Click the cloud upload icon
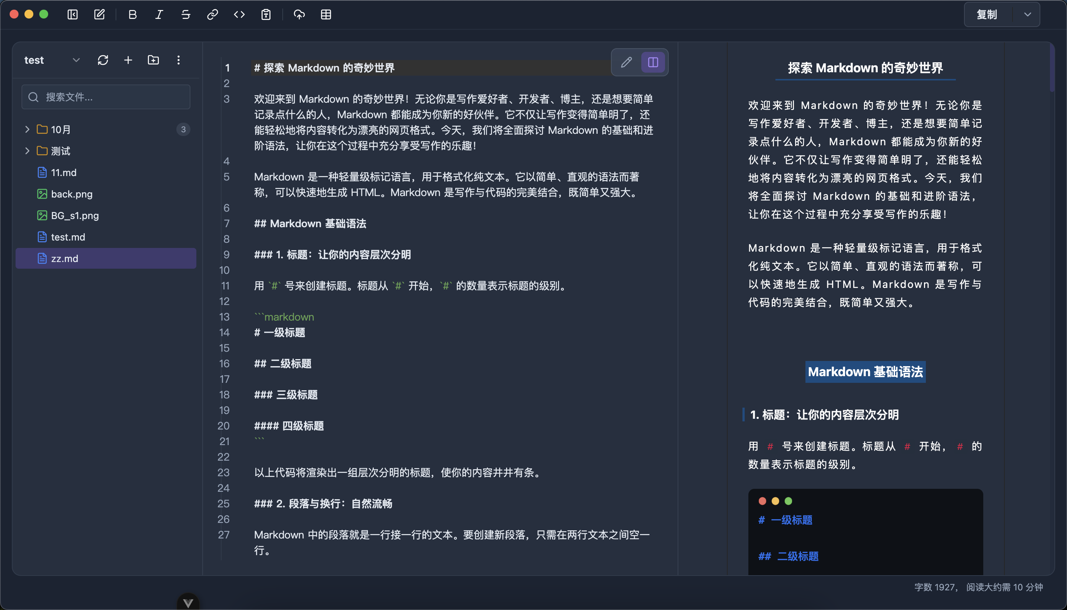The width and height of the screenshot is (1067, 610). point(299,15)
